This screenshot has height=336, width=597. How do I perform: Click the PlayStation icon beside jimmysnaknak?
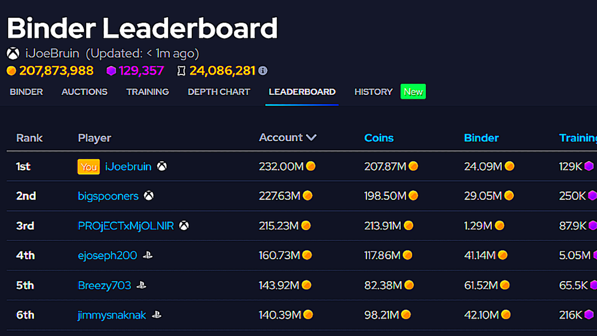[156, 315]
